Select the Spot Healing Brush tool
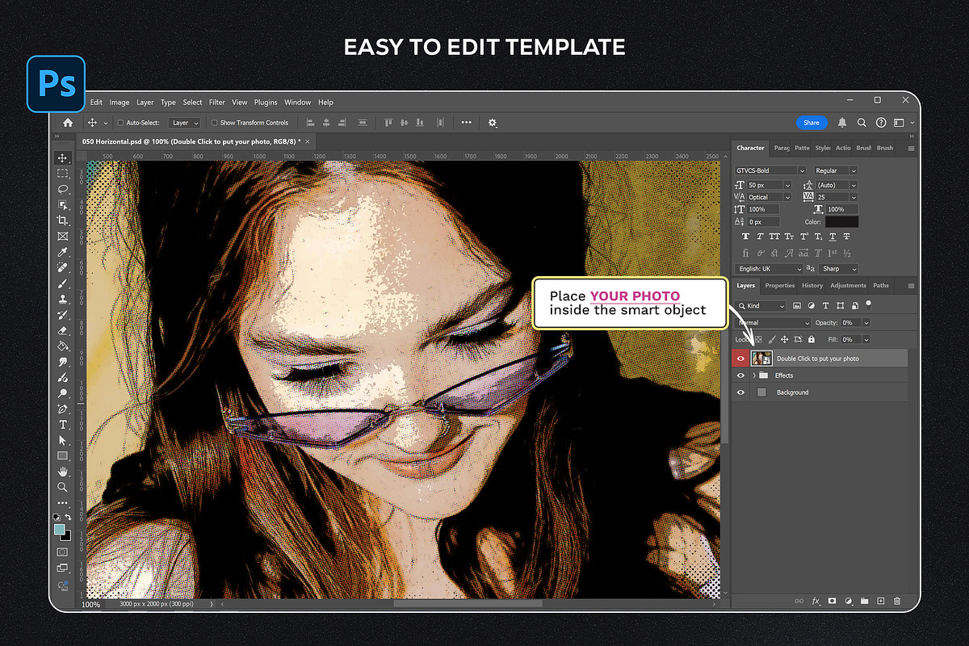Viewport: 969px width, 646px height. pos(63,267)
